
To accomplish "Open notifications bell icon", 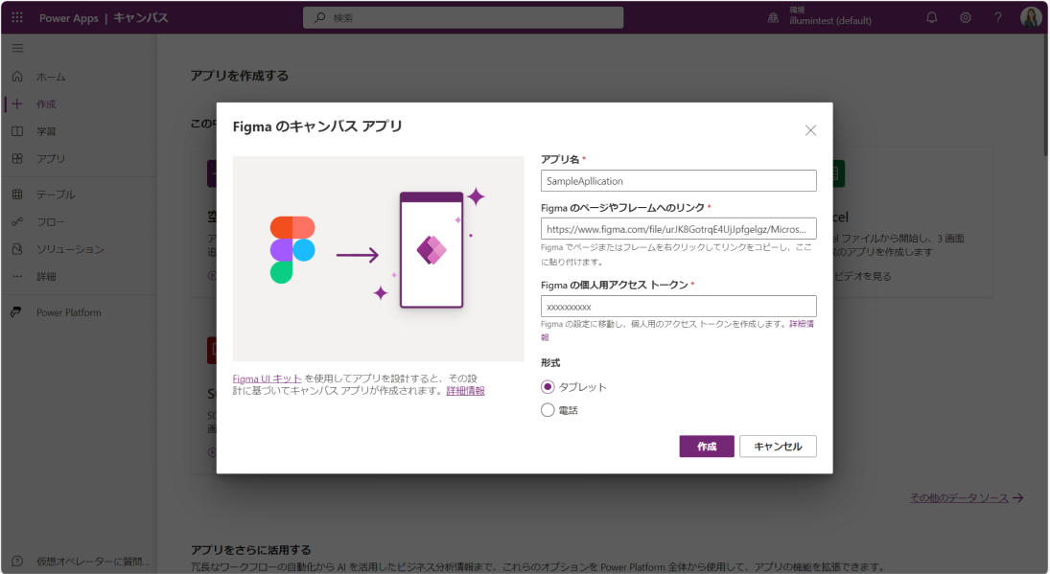I will [x=931, y=17].
